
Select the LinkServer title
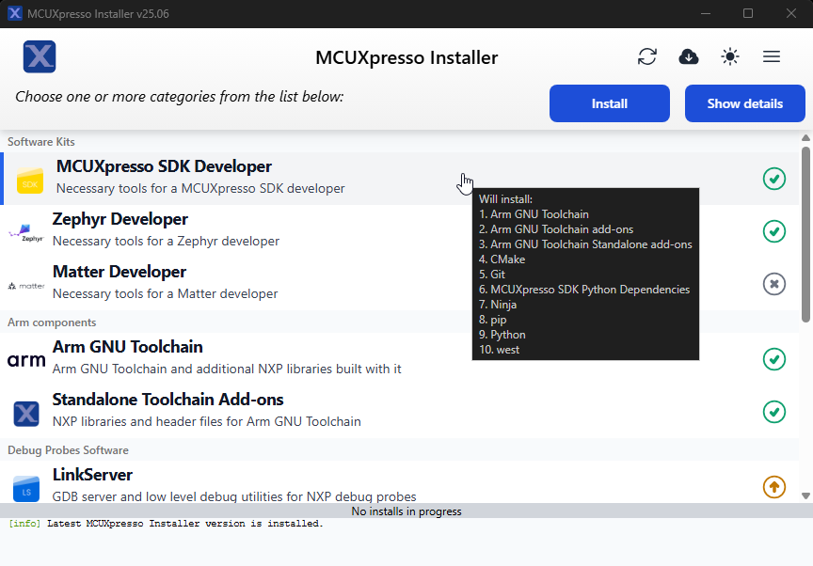click(92, 475)
